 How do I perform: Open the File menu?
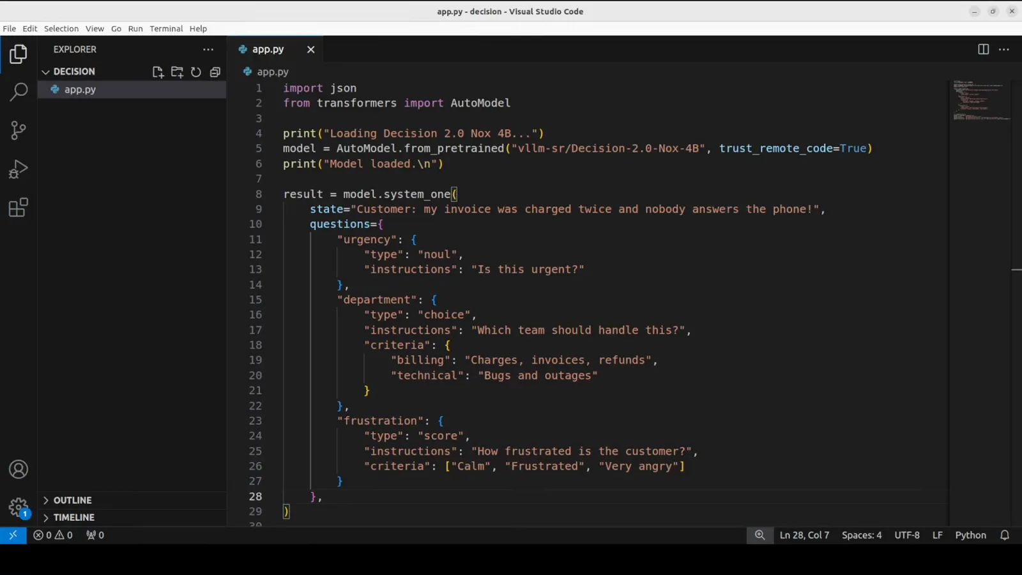click(x=10, y=29)
